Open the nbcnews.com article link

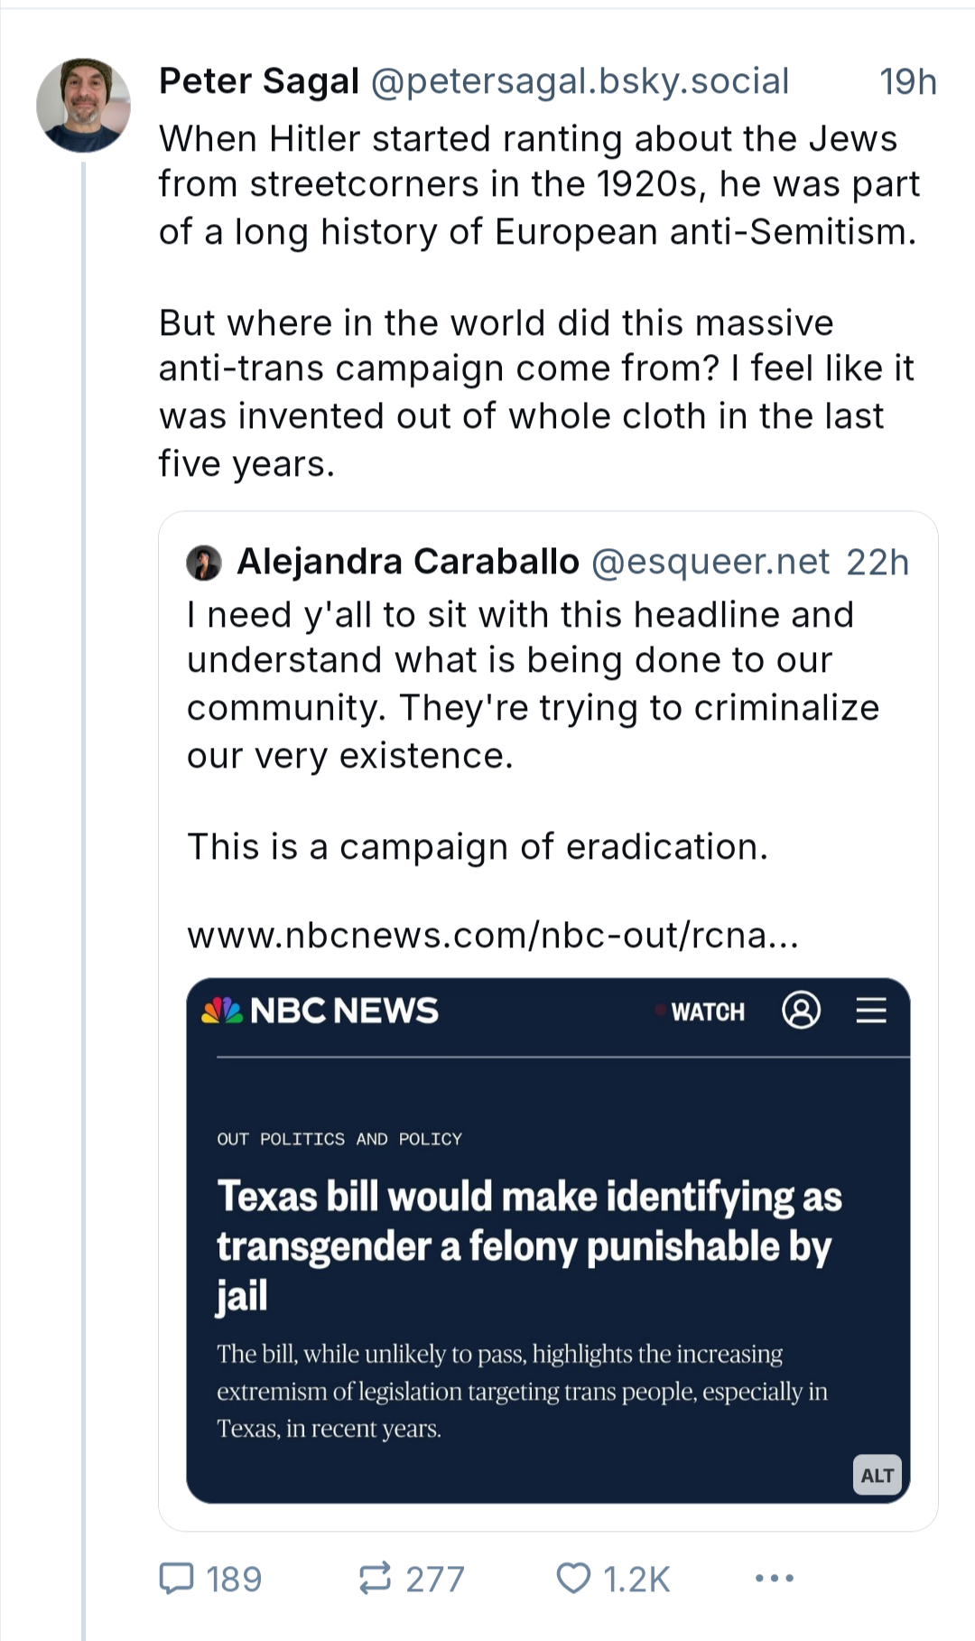[493, 935]
